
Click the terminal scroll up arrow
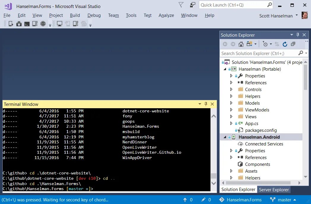click(214, 116)
